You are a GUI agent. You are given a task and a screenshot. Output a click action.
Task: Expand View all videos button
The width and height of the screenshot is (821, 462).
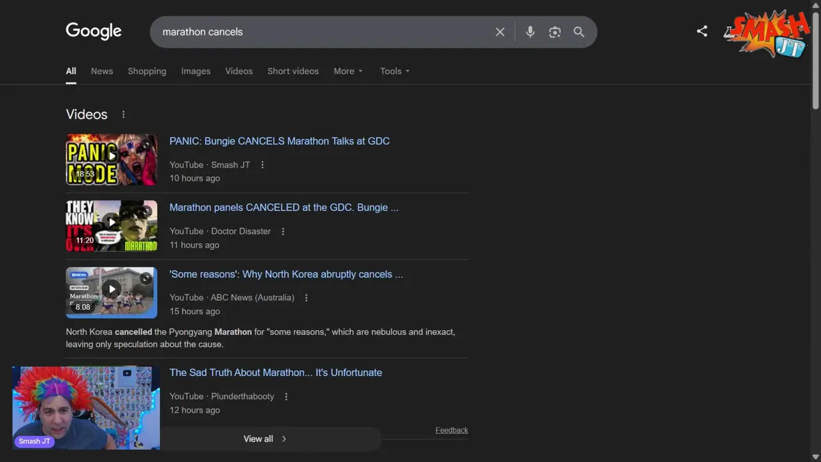(x=265, y=439)
